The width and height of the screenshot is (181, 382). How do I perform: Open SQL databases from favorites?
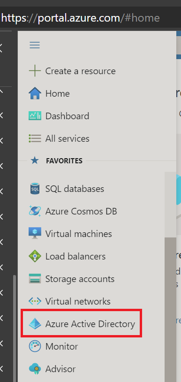tap(75, 189)
